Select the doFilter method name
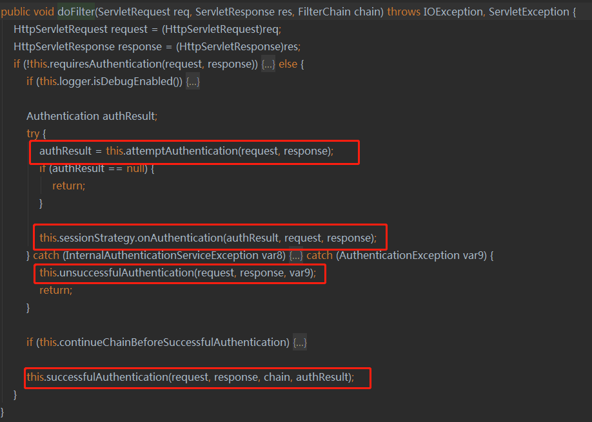 tap(75, 11)
